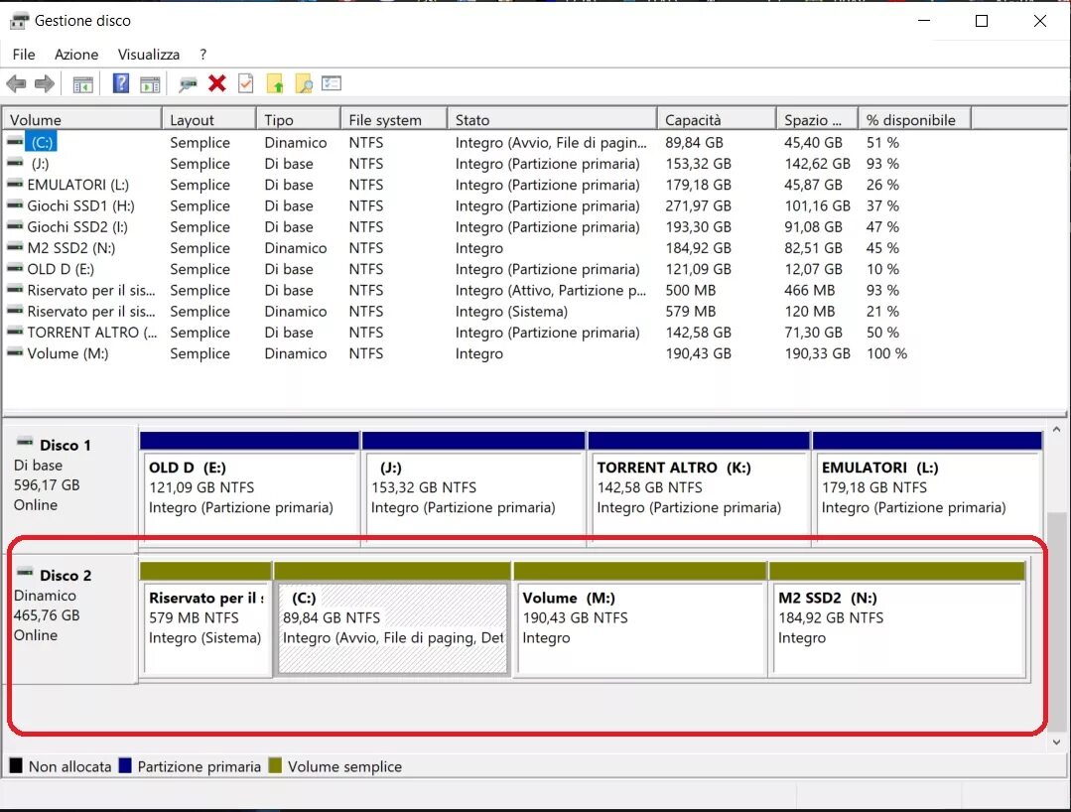Open the Visualizza menu
1071x812 pixels.
[149, 55]
